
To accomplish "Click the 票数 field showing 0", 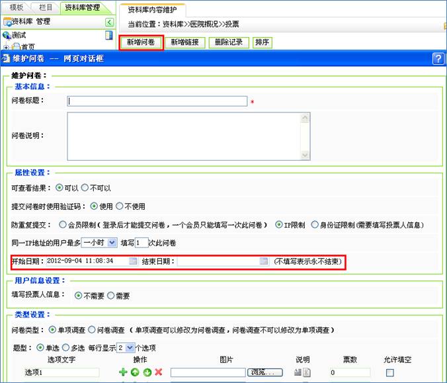I will (x=350, y=372).
